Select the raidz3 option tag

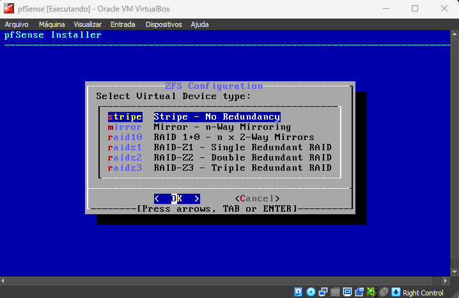point(125,168)
